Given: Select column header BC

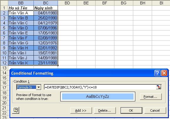Looking at the screenshot, I should click(46, 3).
